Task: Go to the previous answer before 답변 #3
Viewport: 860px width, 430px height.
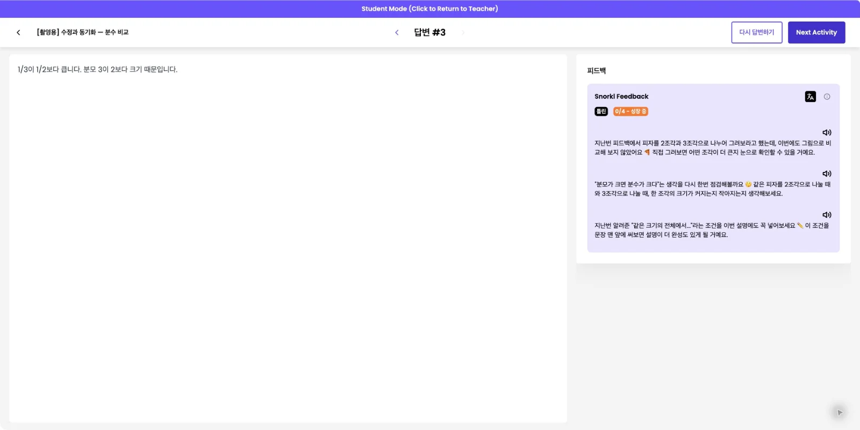Action: tap(397, 32)
